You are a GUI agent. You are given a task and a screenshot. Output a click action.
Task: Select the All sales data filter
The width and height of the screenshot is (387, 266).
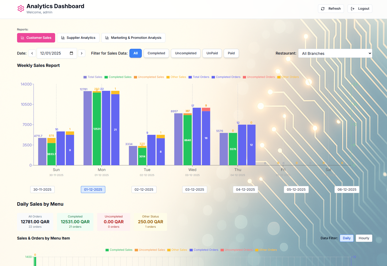(x=135, y=53)
